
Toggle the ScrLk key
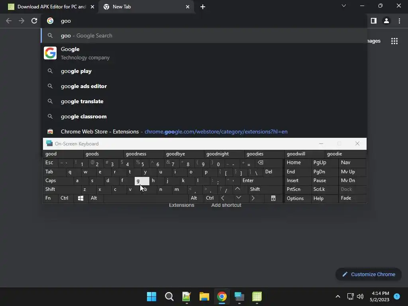coord(324,189)
